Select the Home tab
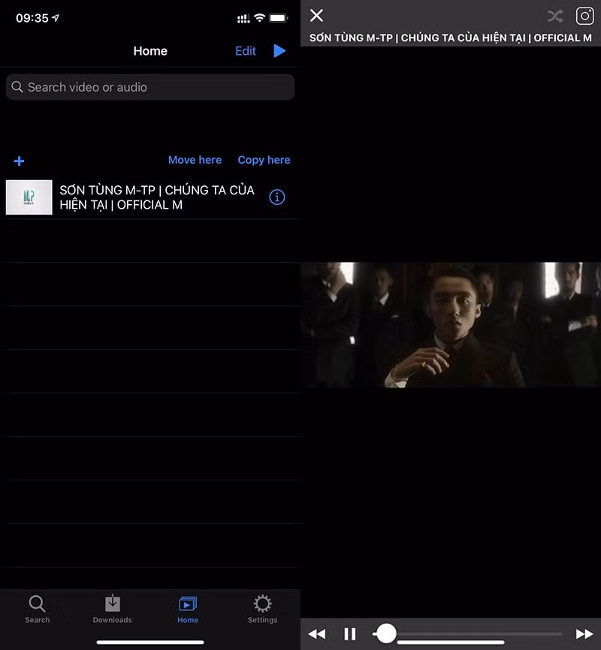 point(188,609)
